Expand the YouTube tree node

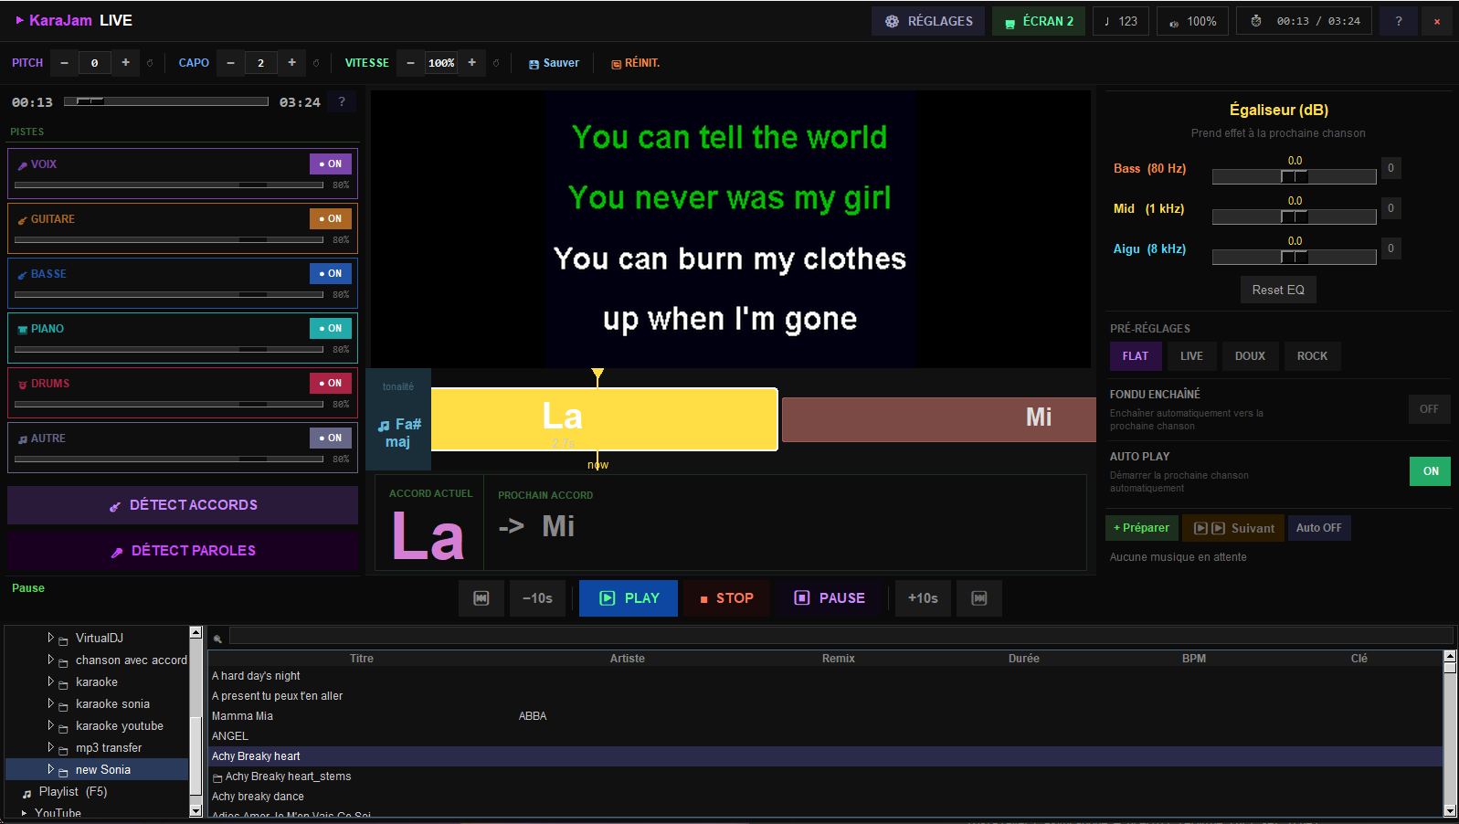tap(25, 813)
